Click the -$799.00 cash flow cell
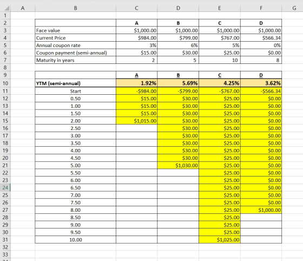Screen dimensions: 303x261 (178, 92)
